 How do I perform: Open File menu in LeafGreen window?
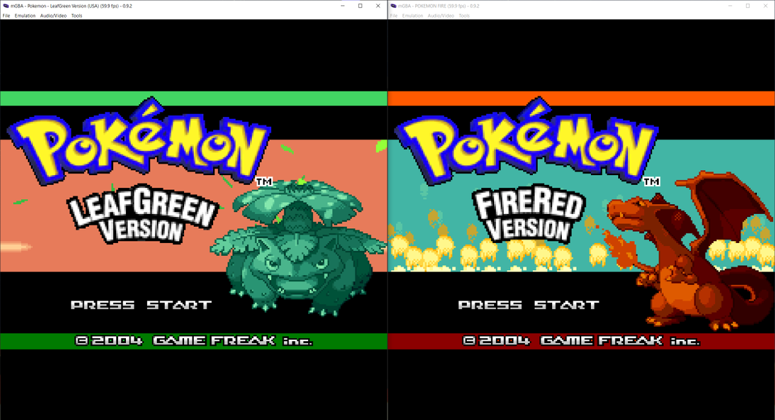click(5, 16)
